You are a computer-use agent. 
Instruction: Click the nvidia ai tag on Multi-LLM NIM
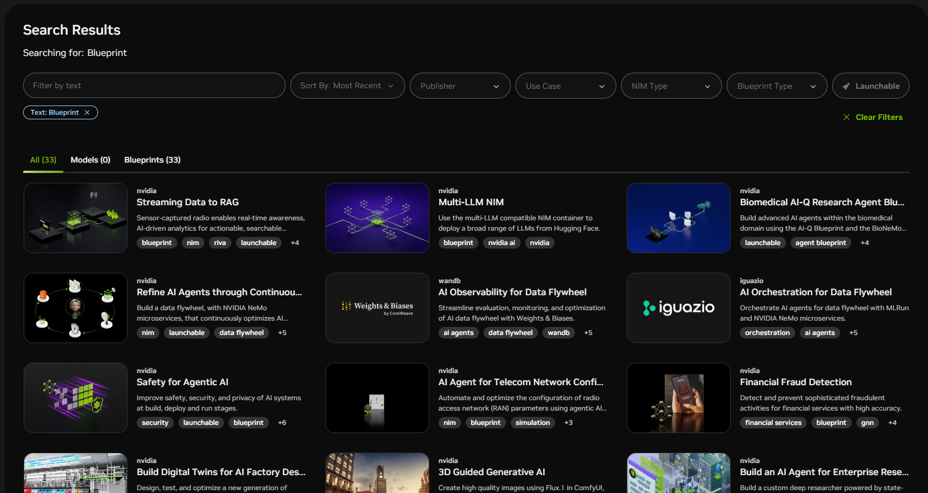pos(502,243)
